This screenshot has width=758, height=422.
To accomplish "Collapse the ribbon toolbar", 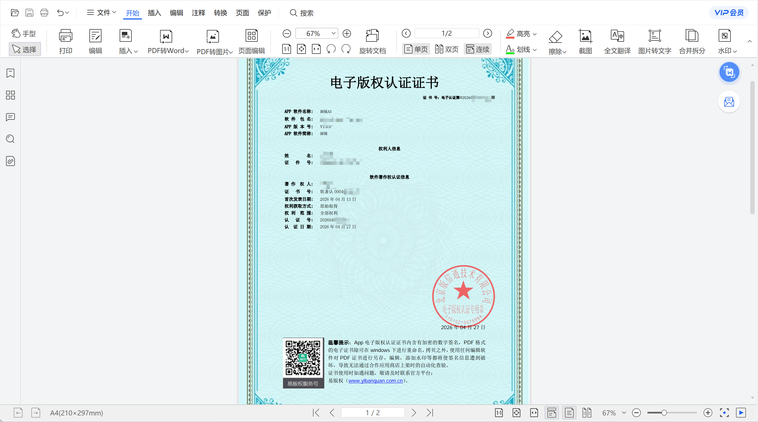I will click(750, 41).
